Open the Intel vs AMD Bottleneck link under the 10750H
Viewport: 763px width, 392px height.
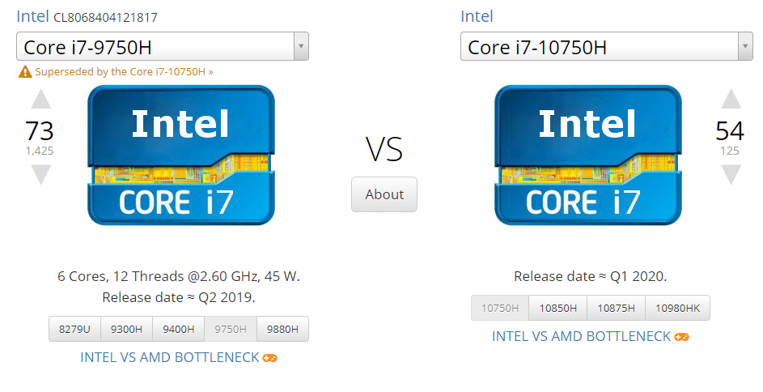582,336
